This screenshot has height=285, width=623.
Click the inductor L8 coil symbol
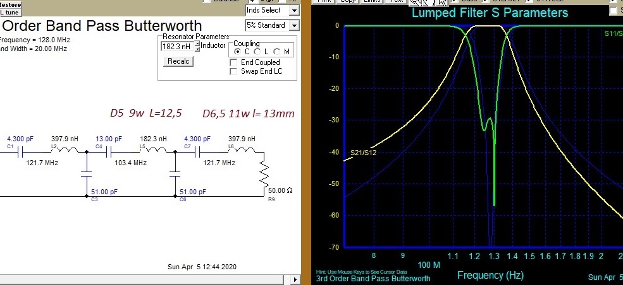pyautogui.click(x=245, y=150)
